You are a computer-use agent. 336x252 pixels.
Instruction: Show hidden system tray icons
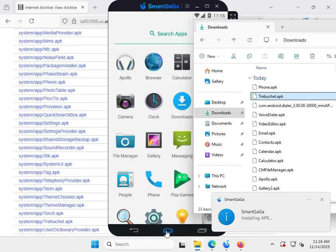pos(272,244)
